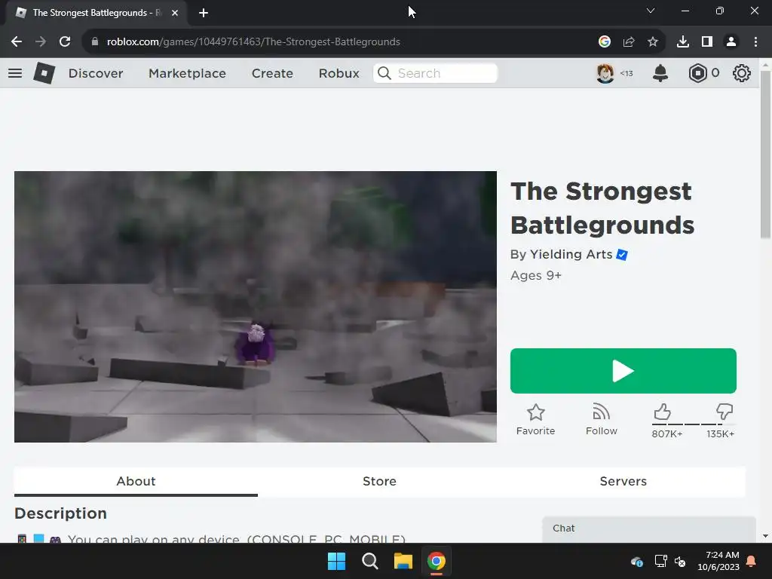The height and width of the screenshot is (579, 772).
Task: Open the Windows Start menu
Action: tap(337, 561)
